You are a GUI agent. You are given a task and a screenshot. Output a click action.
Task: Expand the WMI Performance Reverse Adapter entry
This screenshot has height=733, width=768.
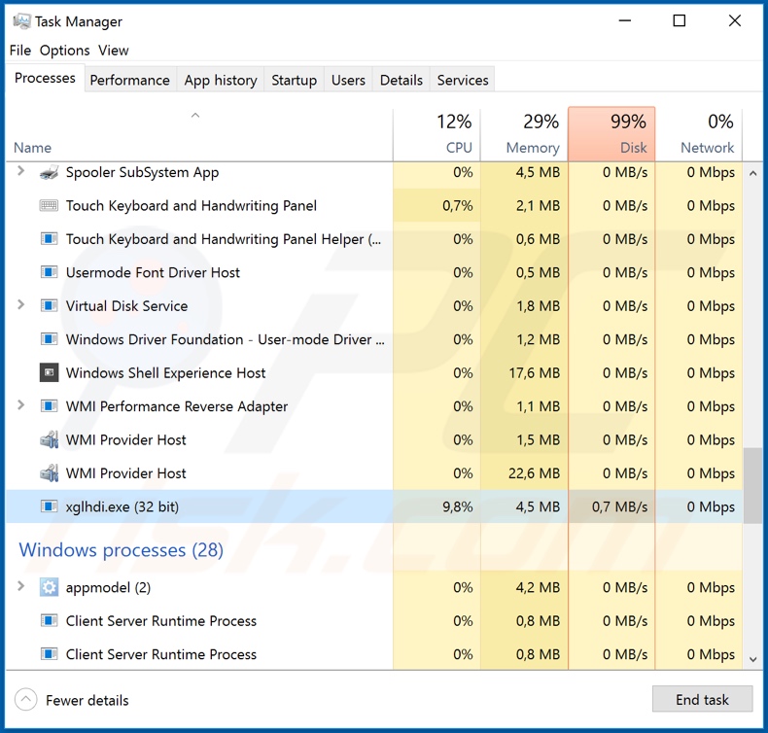coord(21,406)
